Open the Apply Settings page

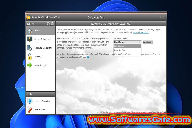pyautogui.click(x=41, y=65)
